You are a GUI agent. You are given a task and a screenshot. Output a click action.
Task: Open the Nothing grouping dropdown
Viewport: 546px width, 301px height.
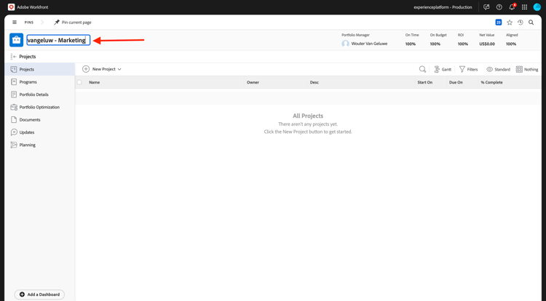pos(527,70)
